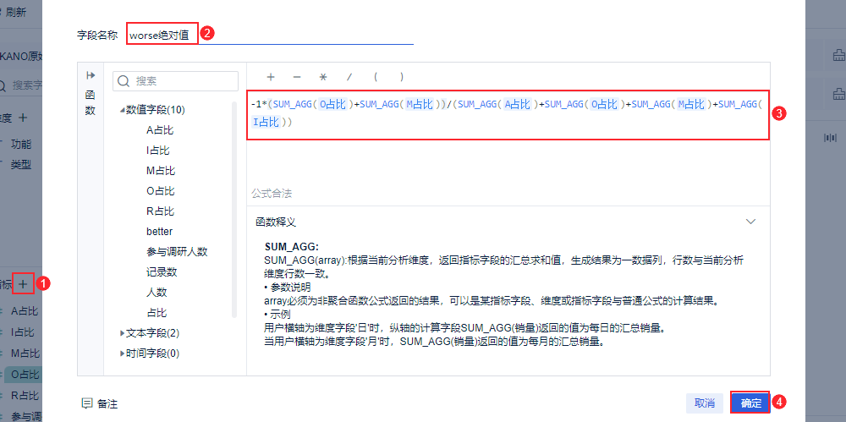Focus the field search box

pos(175,81)
